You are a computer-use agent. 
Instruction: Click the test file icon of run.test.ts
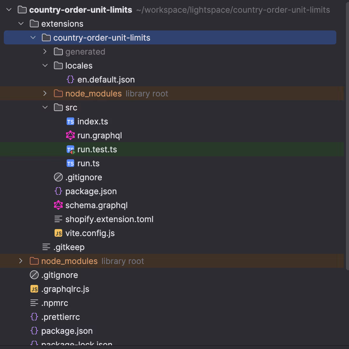tap(70, 149)
